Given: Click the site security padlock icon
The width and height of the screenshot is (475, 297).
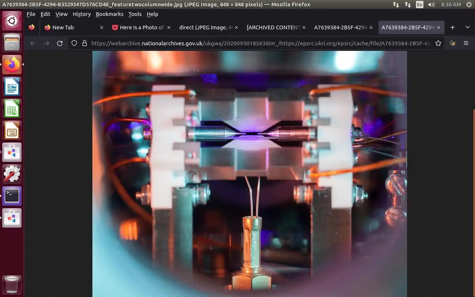Looking at the screenshot, I should (x=84, y=43).
